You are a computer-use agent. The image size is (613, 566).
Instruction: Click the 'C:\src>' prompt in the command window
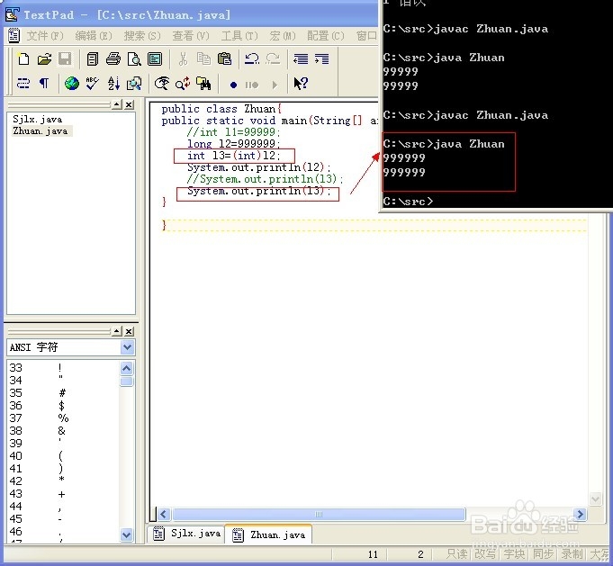click(x=408, y=202)
